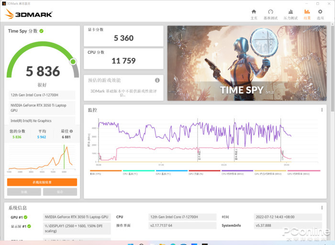335x245 pixels.
Task: Switch to the 压力测试 stress test tab
Action: (x=290, y=14)
